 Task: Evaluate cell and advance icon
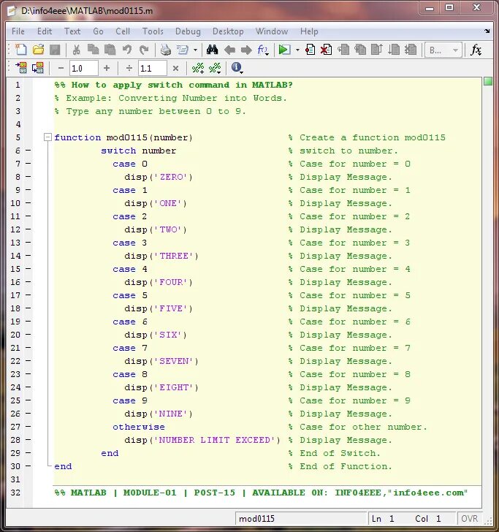[38, 68]
